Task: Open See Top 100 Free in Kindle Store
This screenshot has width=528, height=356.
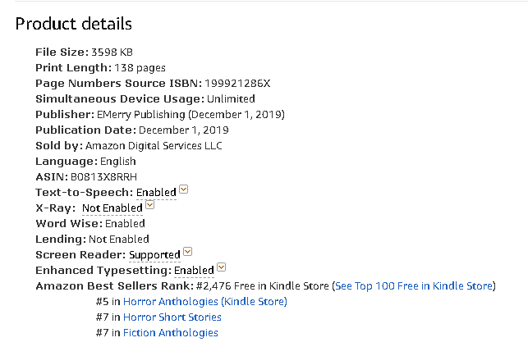Action: point(415,285)
